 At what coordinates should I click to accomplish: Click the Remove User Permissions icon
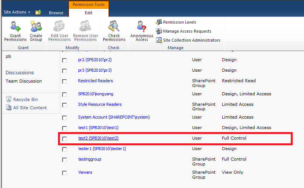coord(85,26)
